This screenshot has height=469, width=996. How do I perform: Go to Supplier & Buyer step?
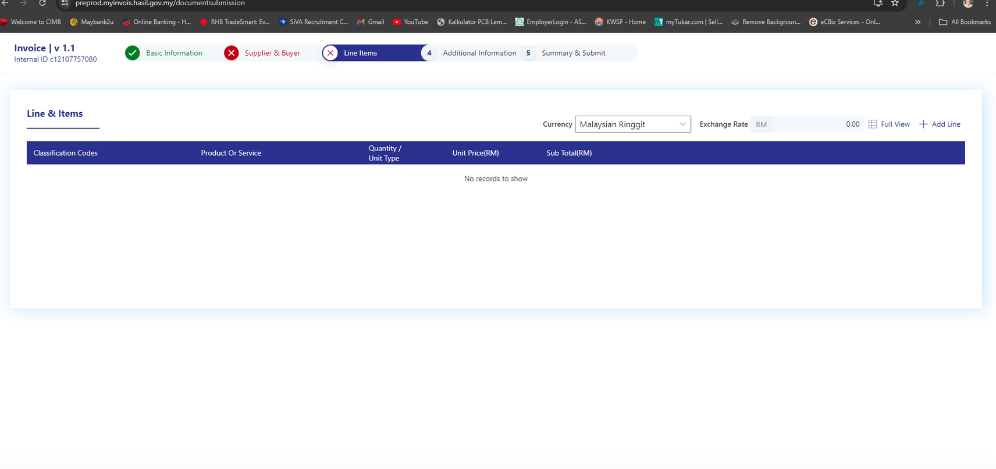tap(272, 53)
